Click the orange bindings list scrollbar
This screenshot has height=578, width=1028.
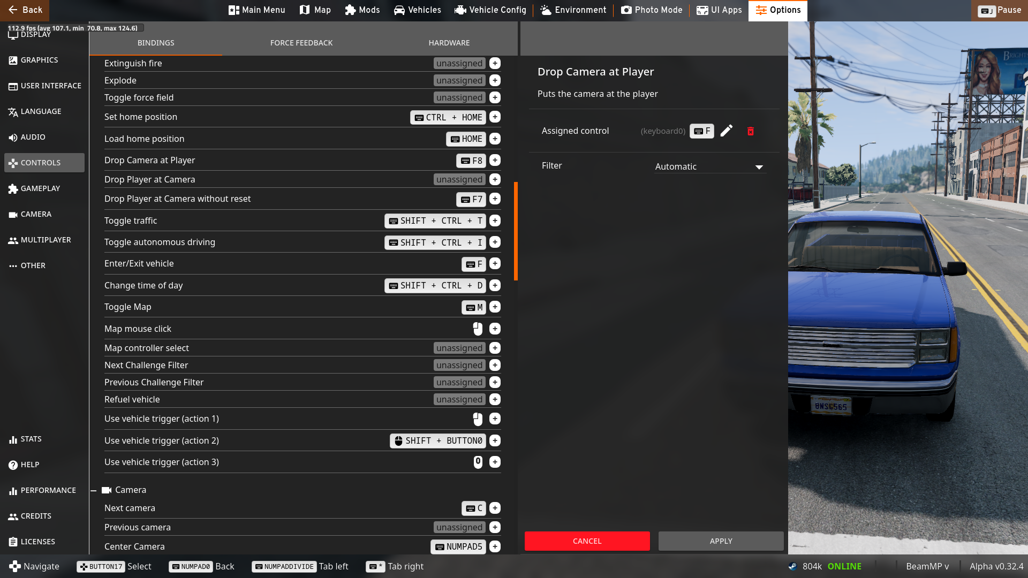click(x=516, y=231)
